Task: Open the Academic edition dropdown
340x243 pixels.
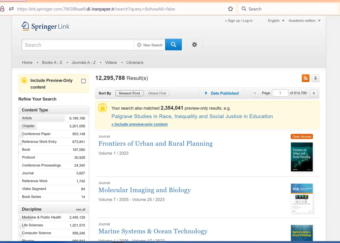Action: (x=304, y=21)
